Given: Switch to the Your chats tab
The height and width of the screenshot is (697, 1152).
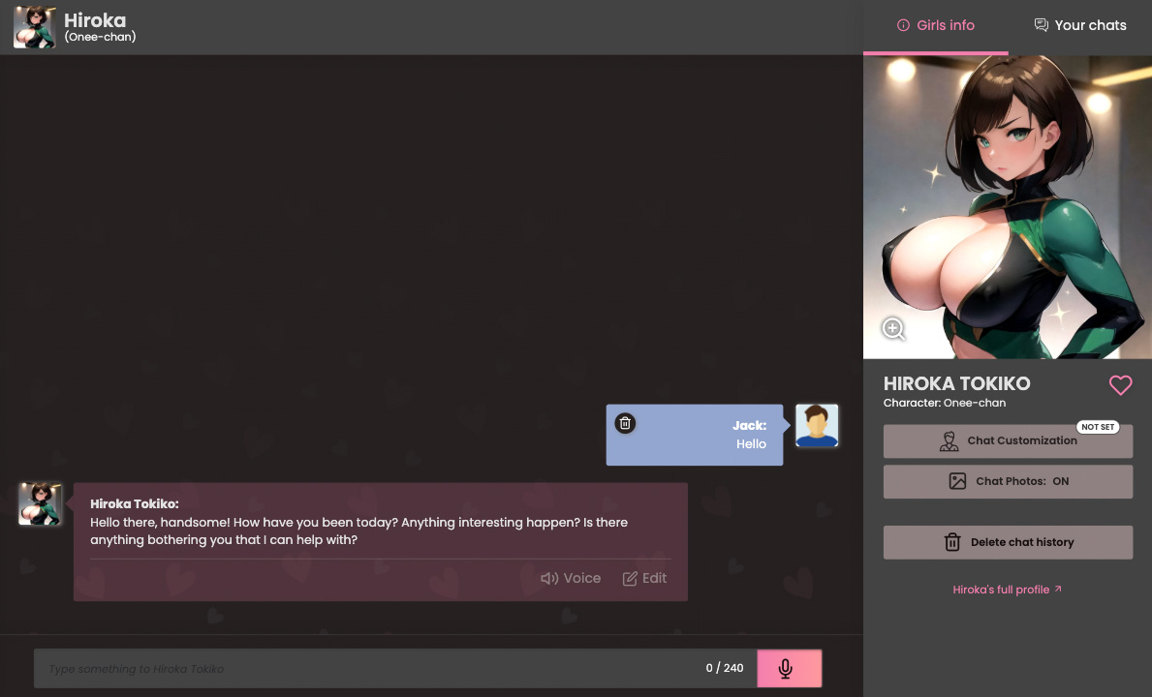Looking at the screenshot, I should (x=1080, y=26).
